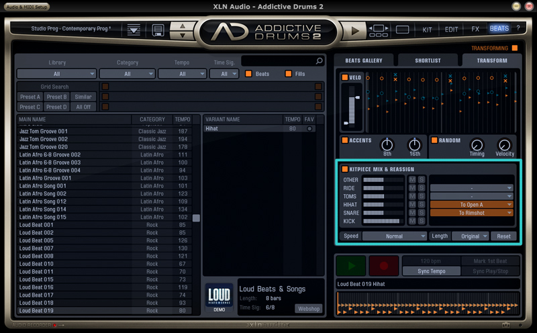
Task: Toggle the Beats filter checkbox
Action: (x=248, y=74)
